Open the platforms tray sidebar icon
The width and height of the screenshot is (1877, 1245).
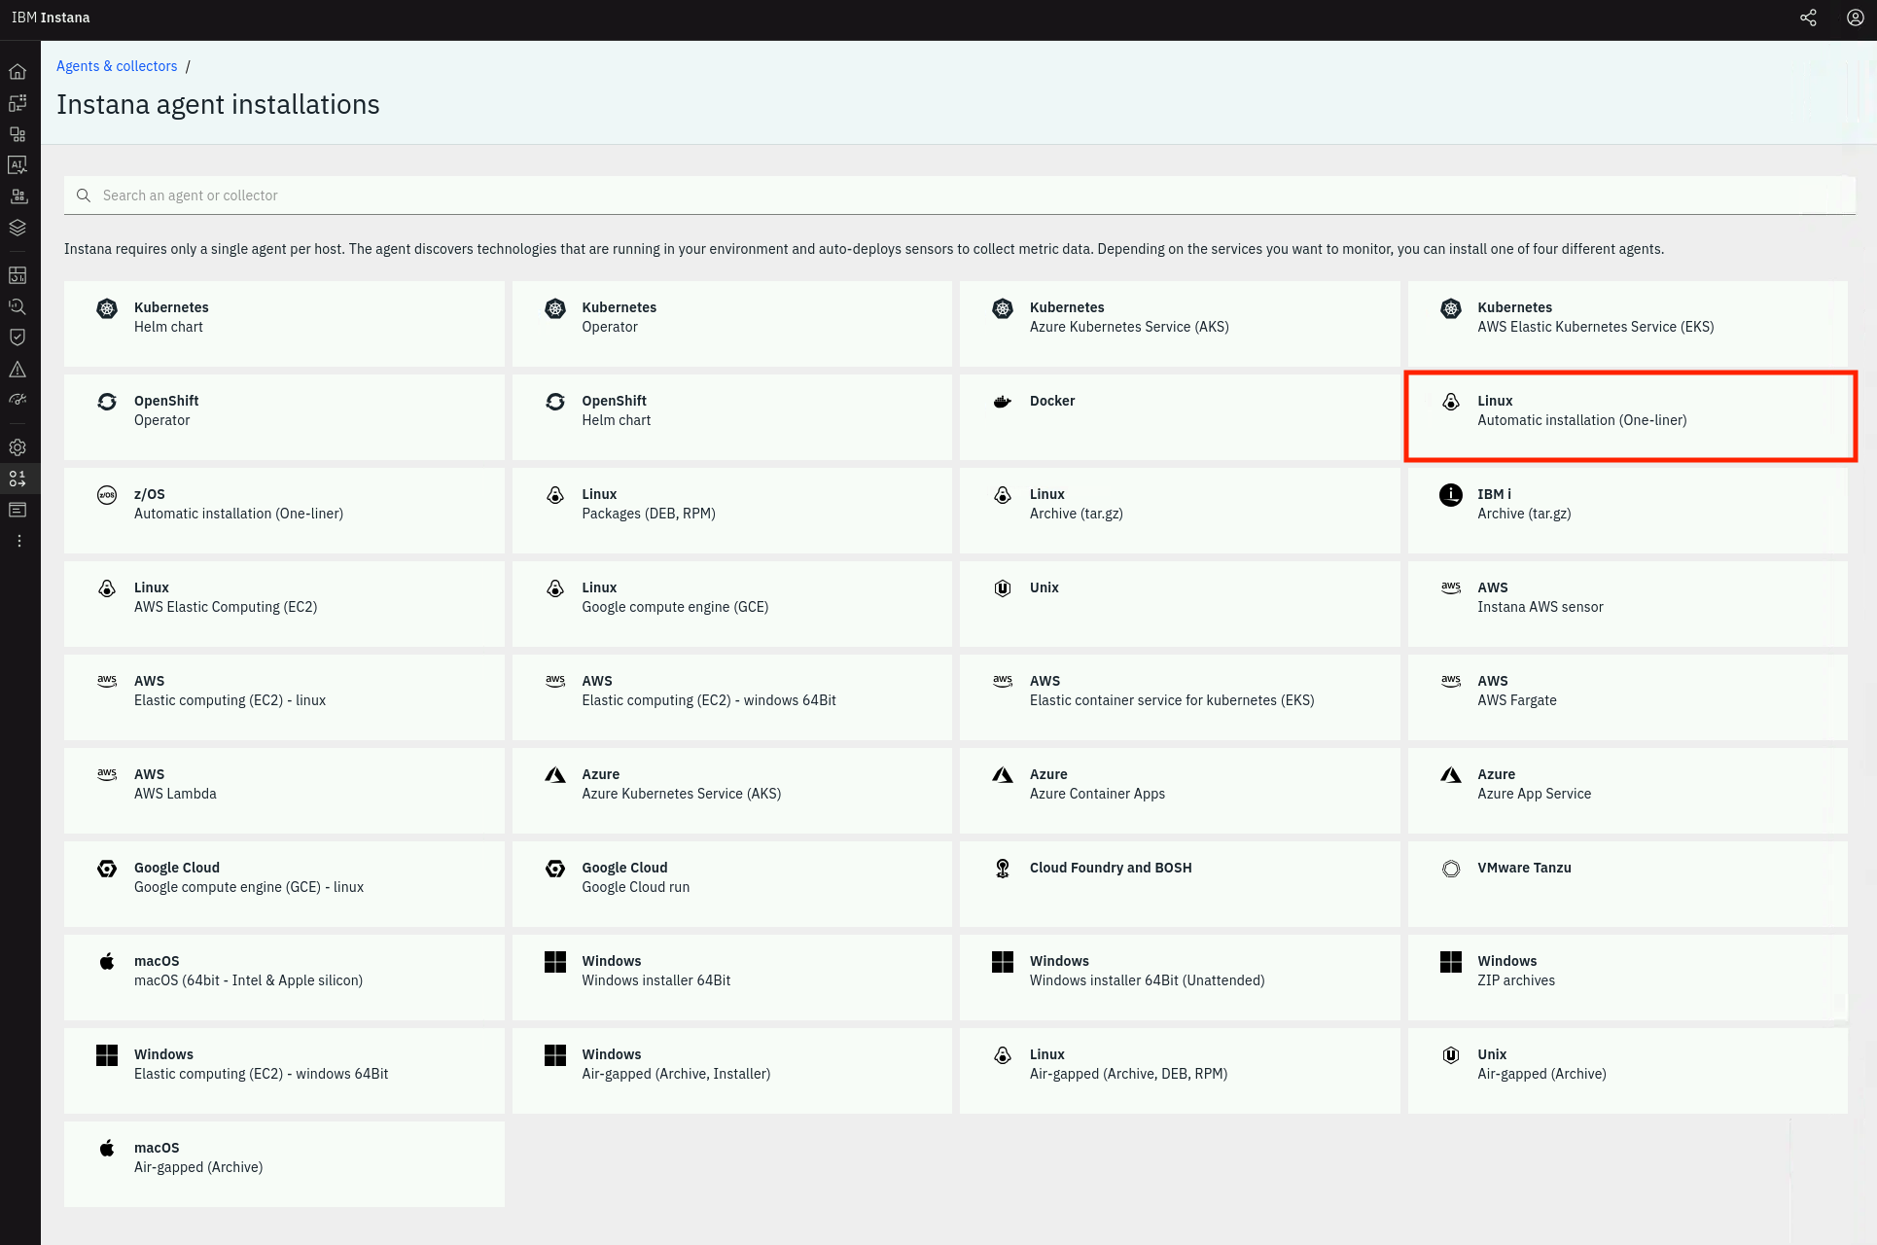[18, 196]
